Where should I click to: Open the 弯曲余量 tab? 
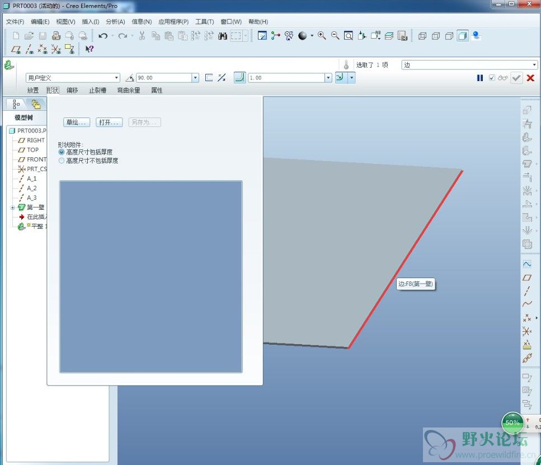coord(129,91)
